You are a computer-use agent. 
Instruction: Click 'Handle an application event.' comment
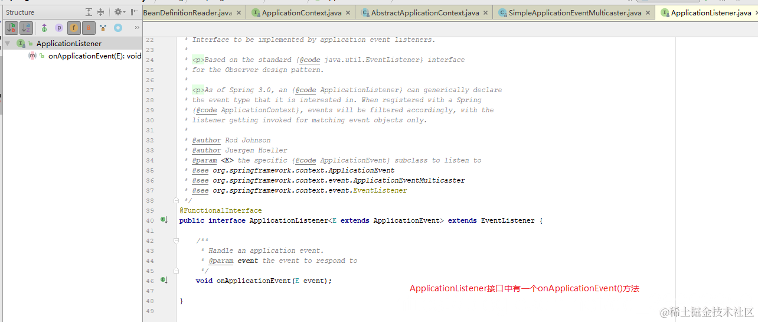[x=266, y=251]
